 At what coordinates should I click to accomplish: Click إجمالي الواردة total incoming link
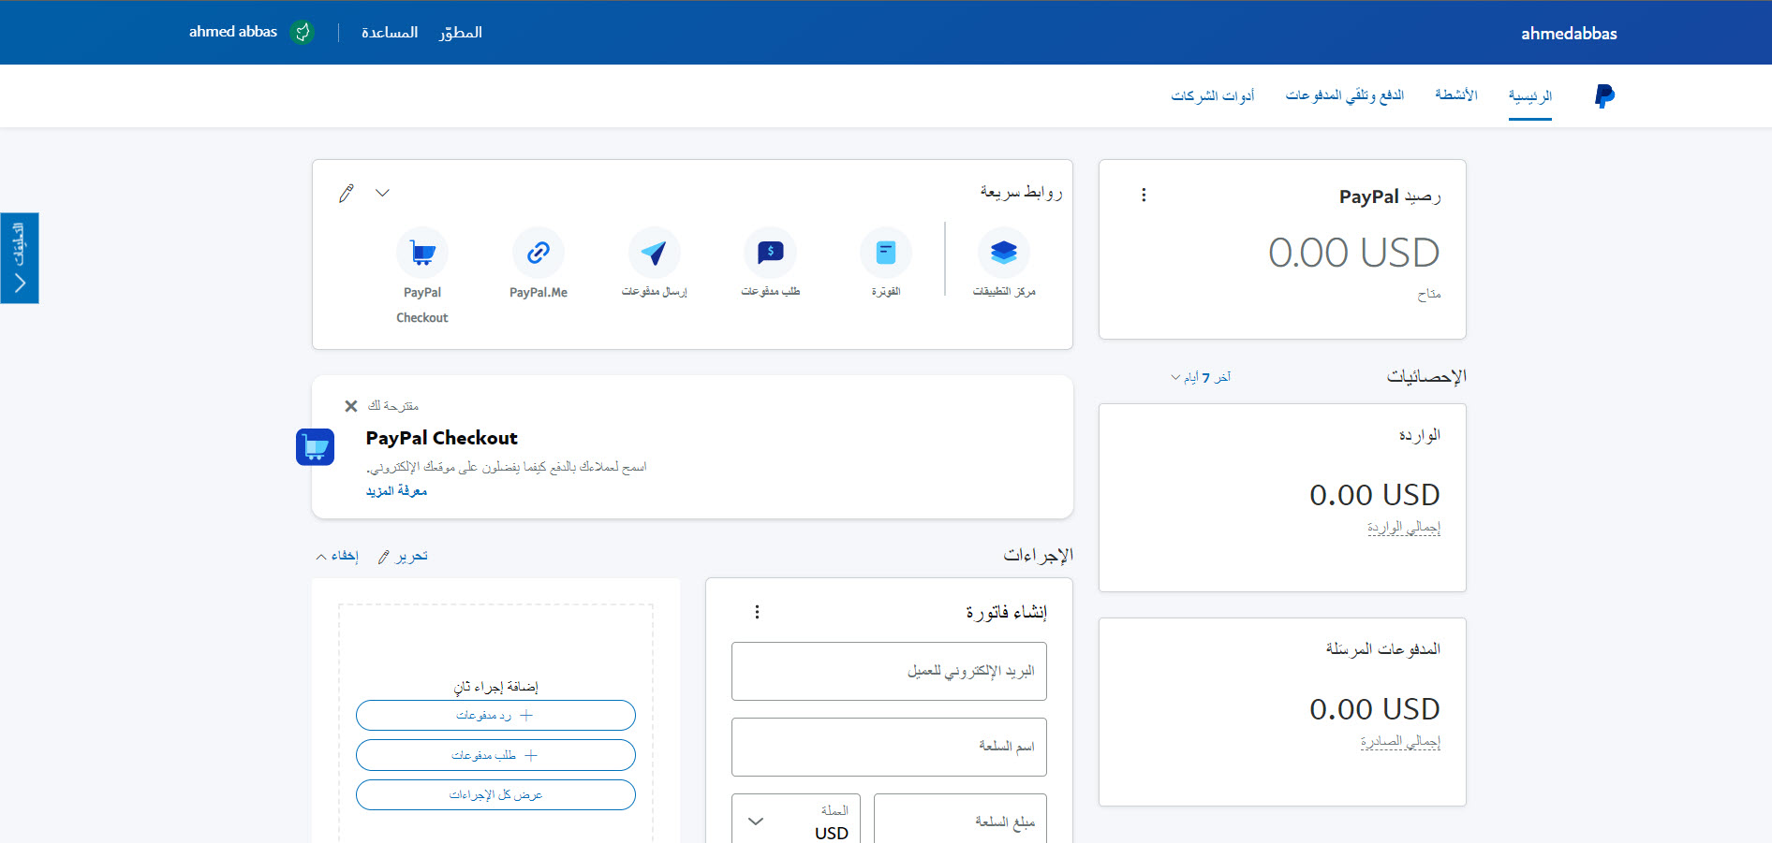tap(1404, 528)
